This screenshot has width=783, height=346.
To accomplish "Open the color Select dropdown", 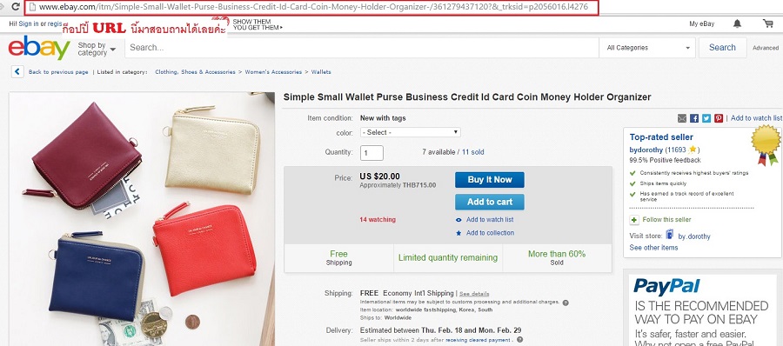I will 410,132.
